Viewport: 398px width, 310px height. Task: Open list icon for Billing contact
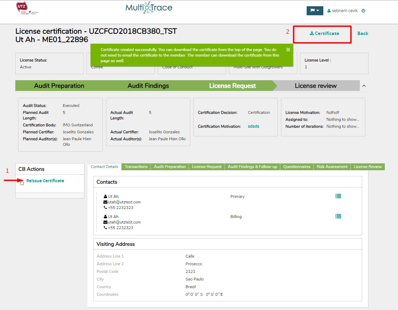coord(338,216)
